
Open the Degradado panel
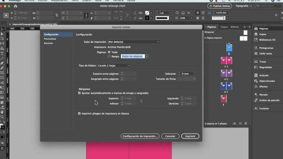tap(263, 67)
